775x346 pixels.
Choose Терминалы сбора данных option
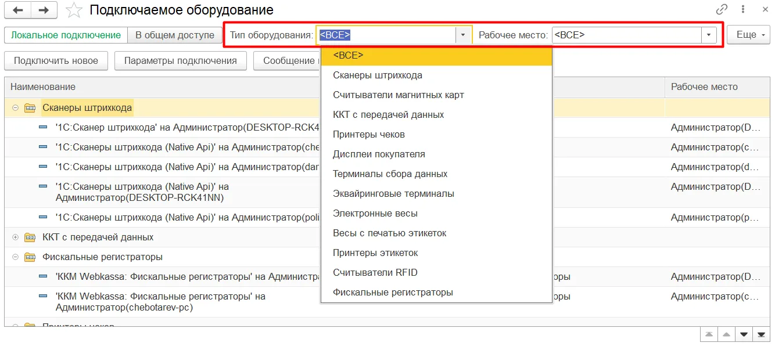pos(436,174)
